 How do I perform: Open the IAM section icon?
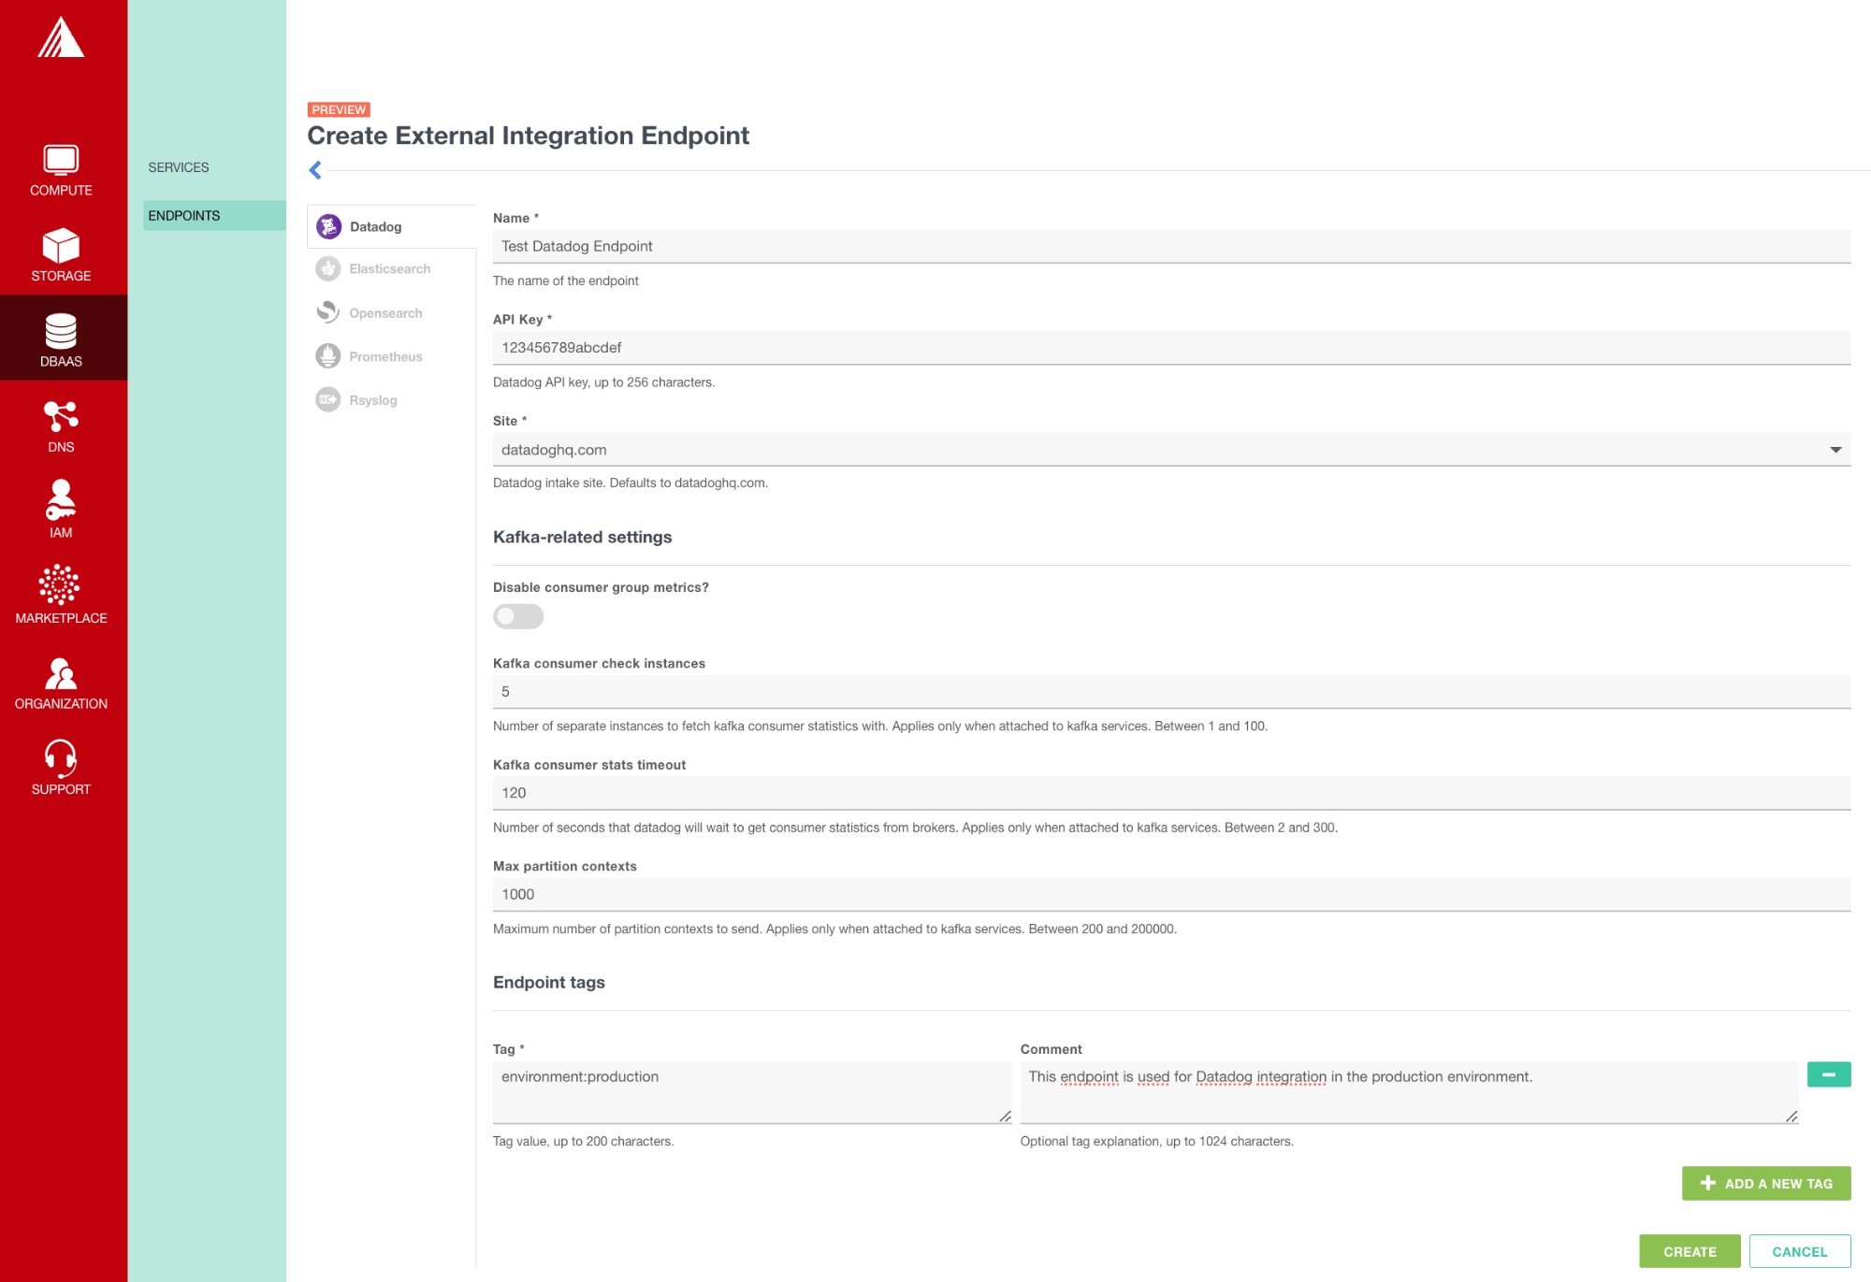tap(61, 500)
